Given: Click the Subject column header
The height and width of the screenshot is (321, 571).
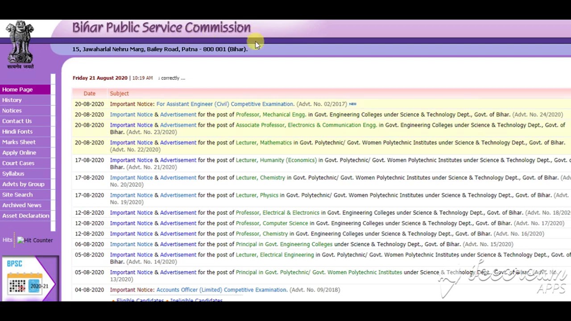Looking at the screenshot, I should point(119,94).
